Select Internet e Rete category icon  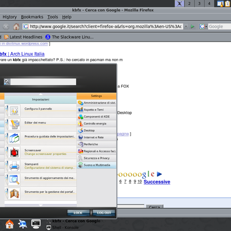click(x=80, y=137)
